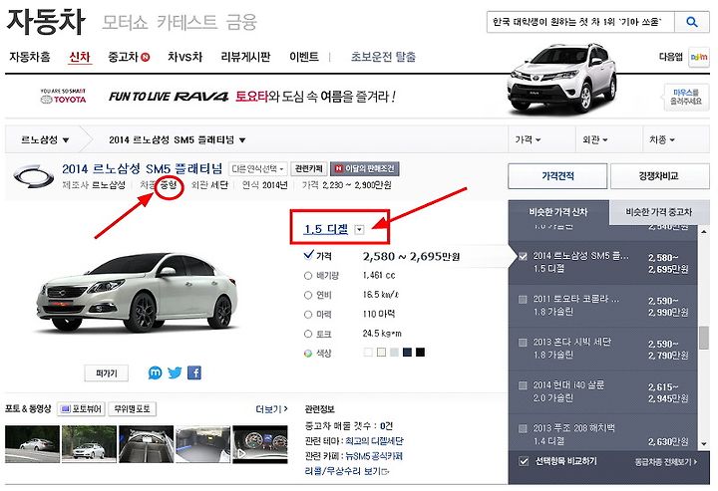Select the 배기량 radio button
Screen dimensions: 718x491
(308, 276)
